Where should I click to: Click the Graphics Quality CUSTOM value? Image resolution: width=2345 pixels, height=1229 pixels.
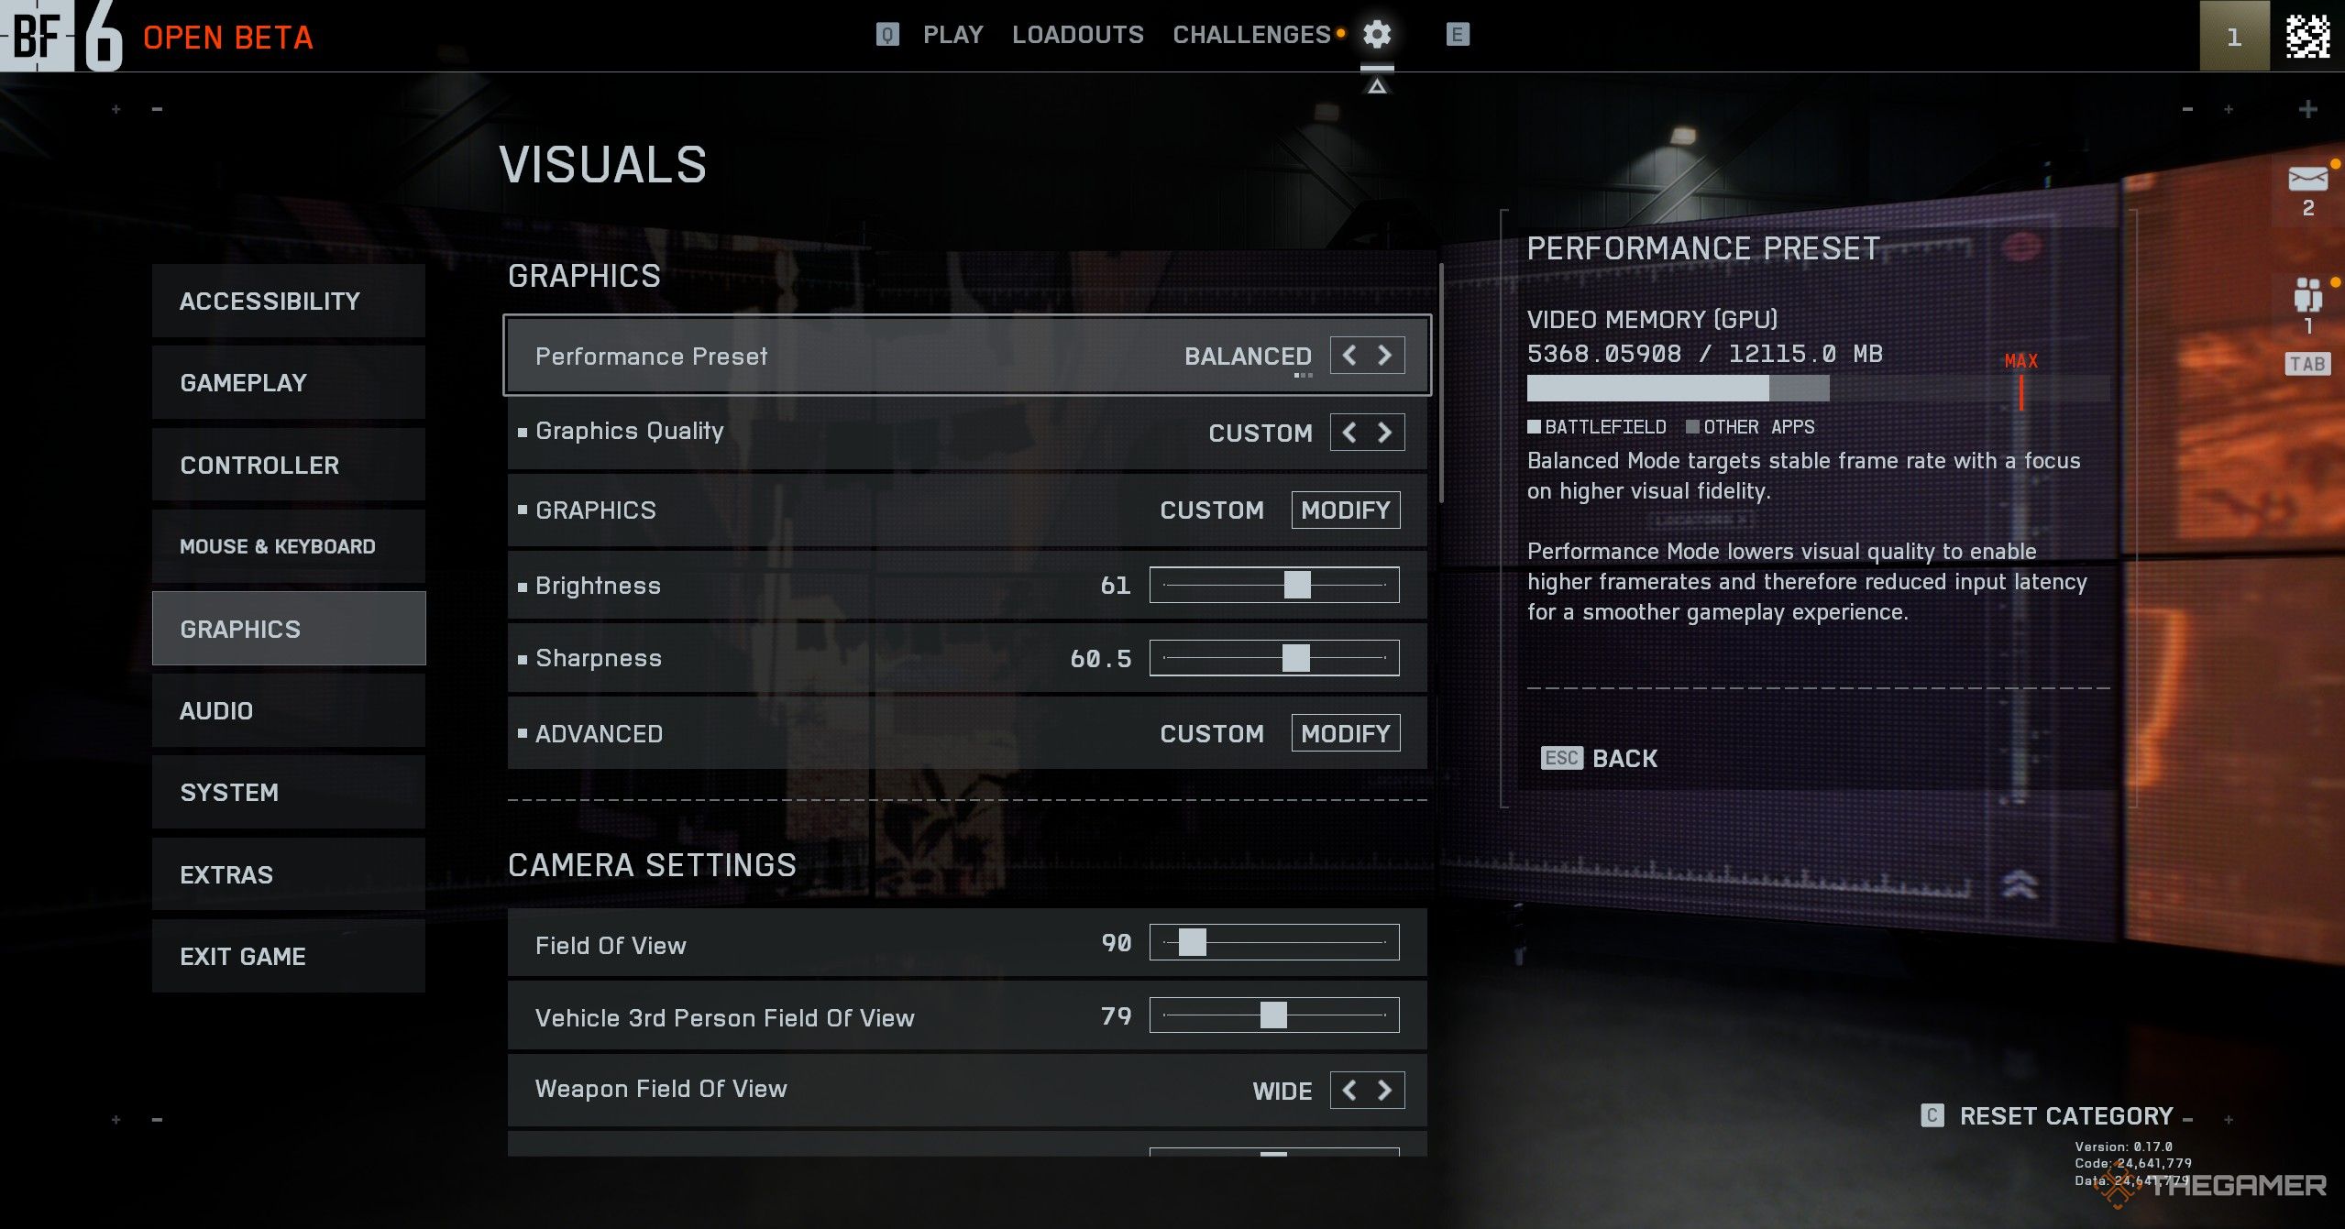point(1261,433)
